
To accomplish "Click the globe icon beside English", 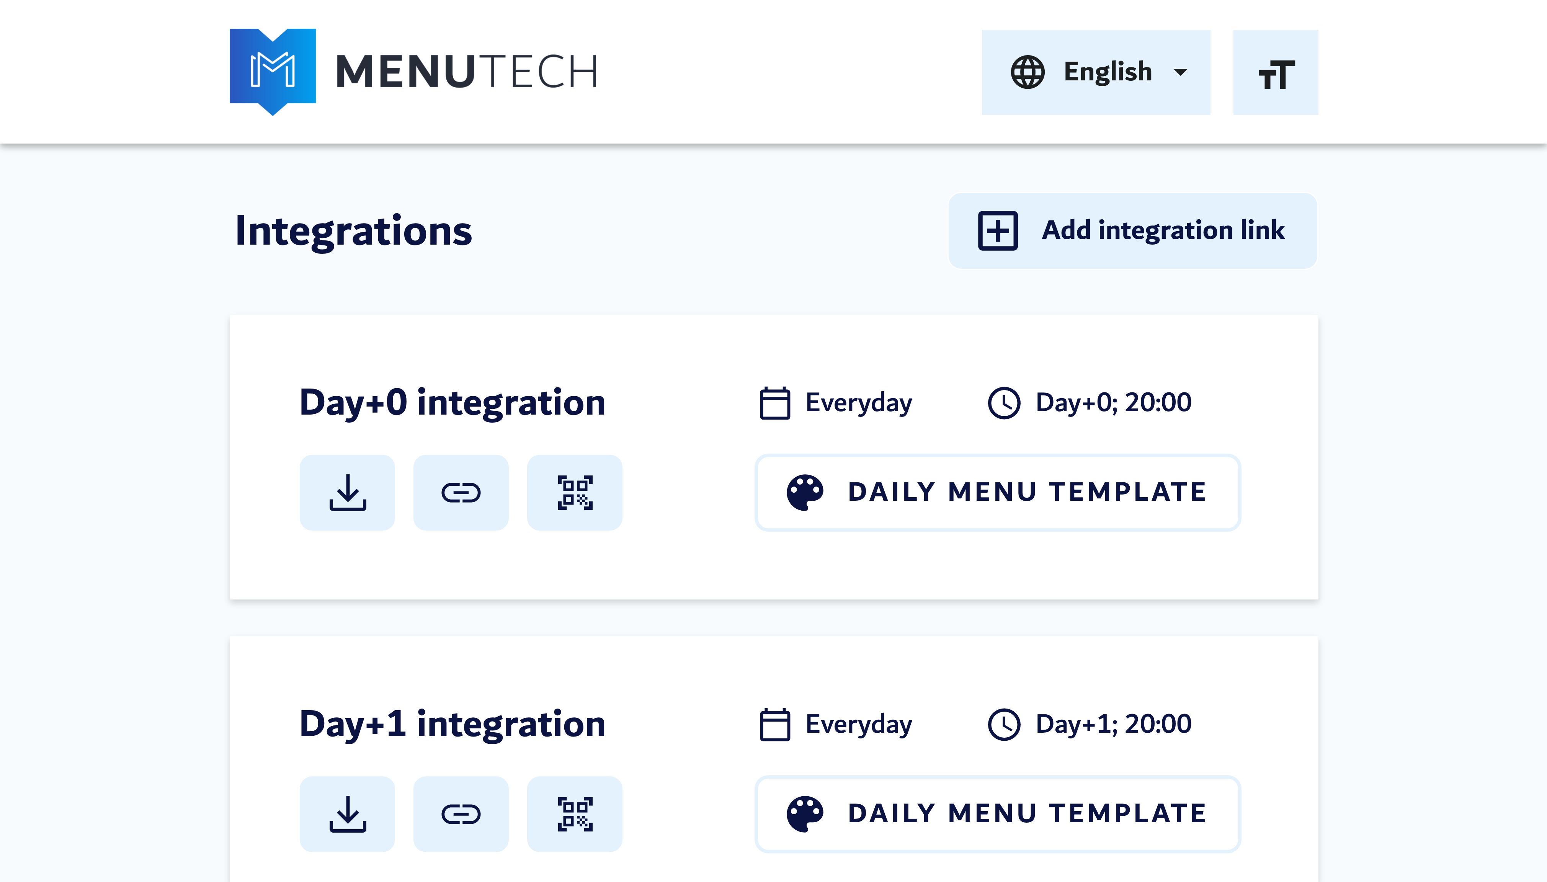I will (x=1028, y=71).
